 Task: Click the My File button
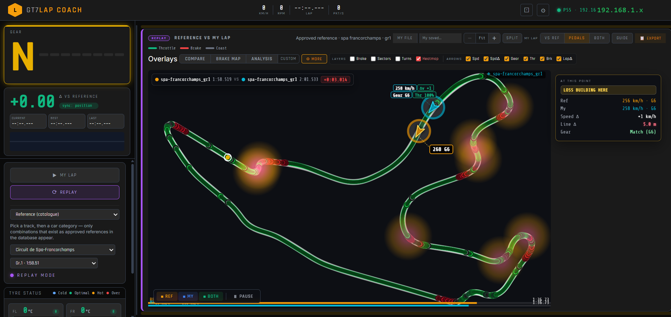coord(405,38)
